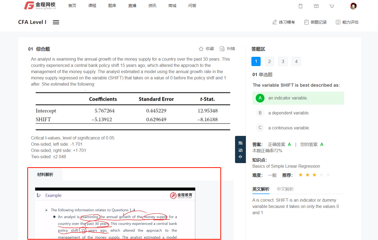Open the mobile app icon in header
The image size is (378, 240).
[x=300, y=6]
